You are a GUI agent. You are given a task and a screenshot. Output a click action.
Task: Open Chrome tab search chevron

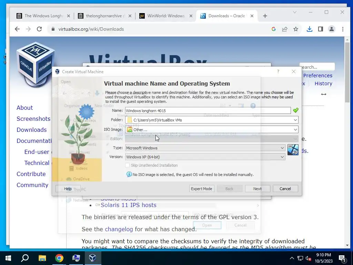pos(294,12)
